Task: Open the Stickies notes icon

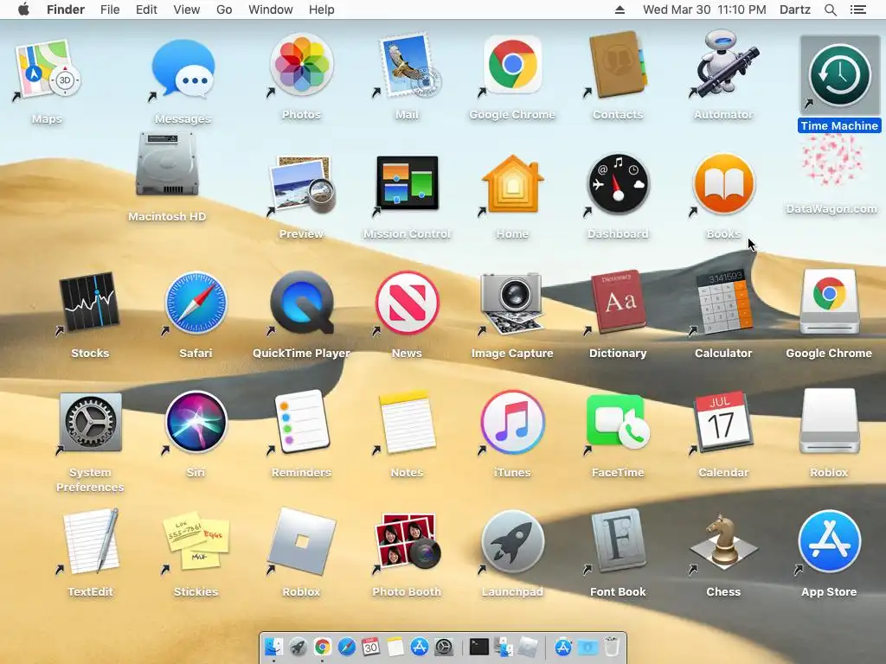Action: pos(196,541)
